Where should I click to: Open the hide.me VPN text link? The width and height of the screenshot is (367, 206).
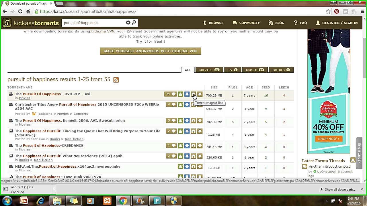(103, 31)
